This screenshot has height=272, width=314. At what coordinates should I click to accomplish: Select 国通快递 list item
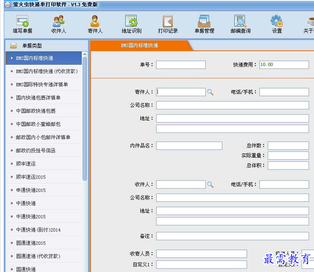click(x=44, y=268)
